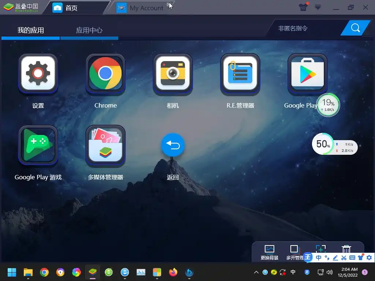
Task: Launch the Google Play store app
Action: coord(307,73)
